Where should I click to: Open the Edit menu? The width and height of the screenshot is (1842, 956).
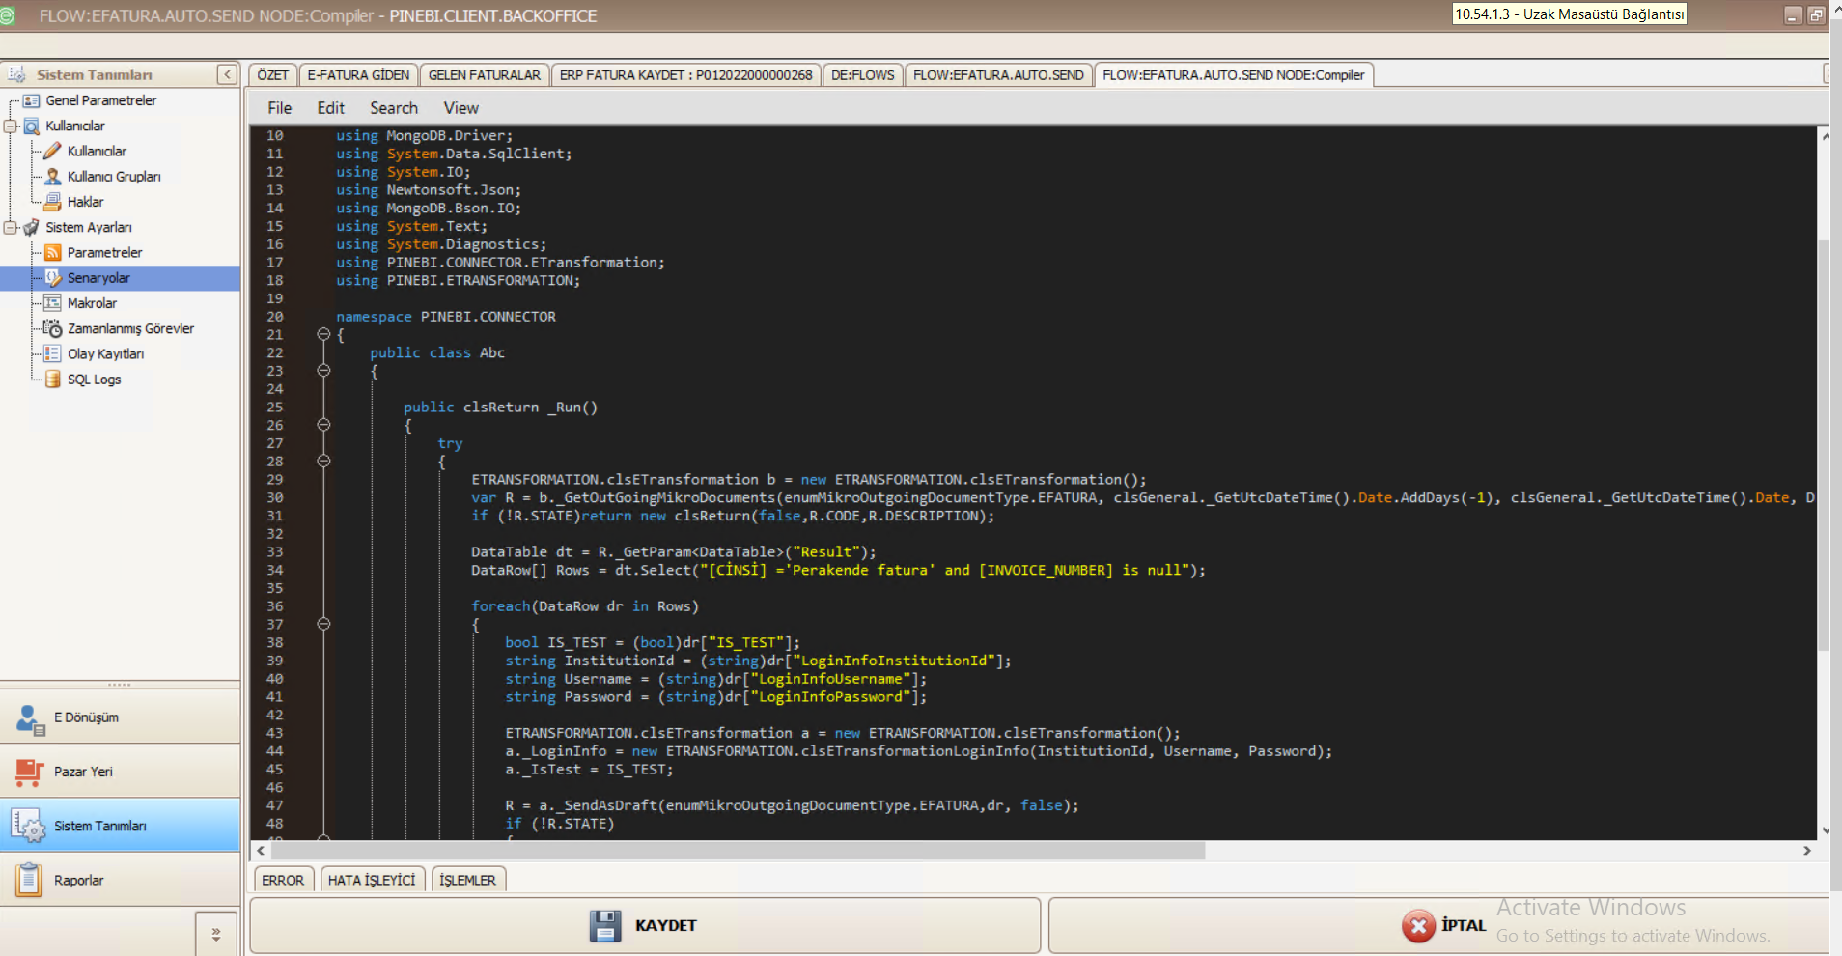click(x=331, y=108)
